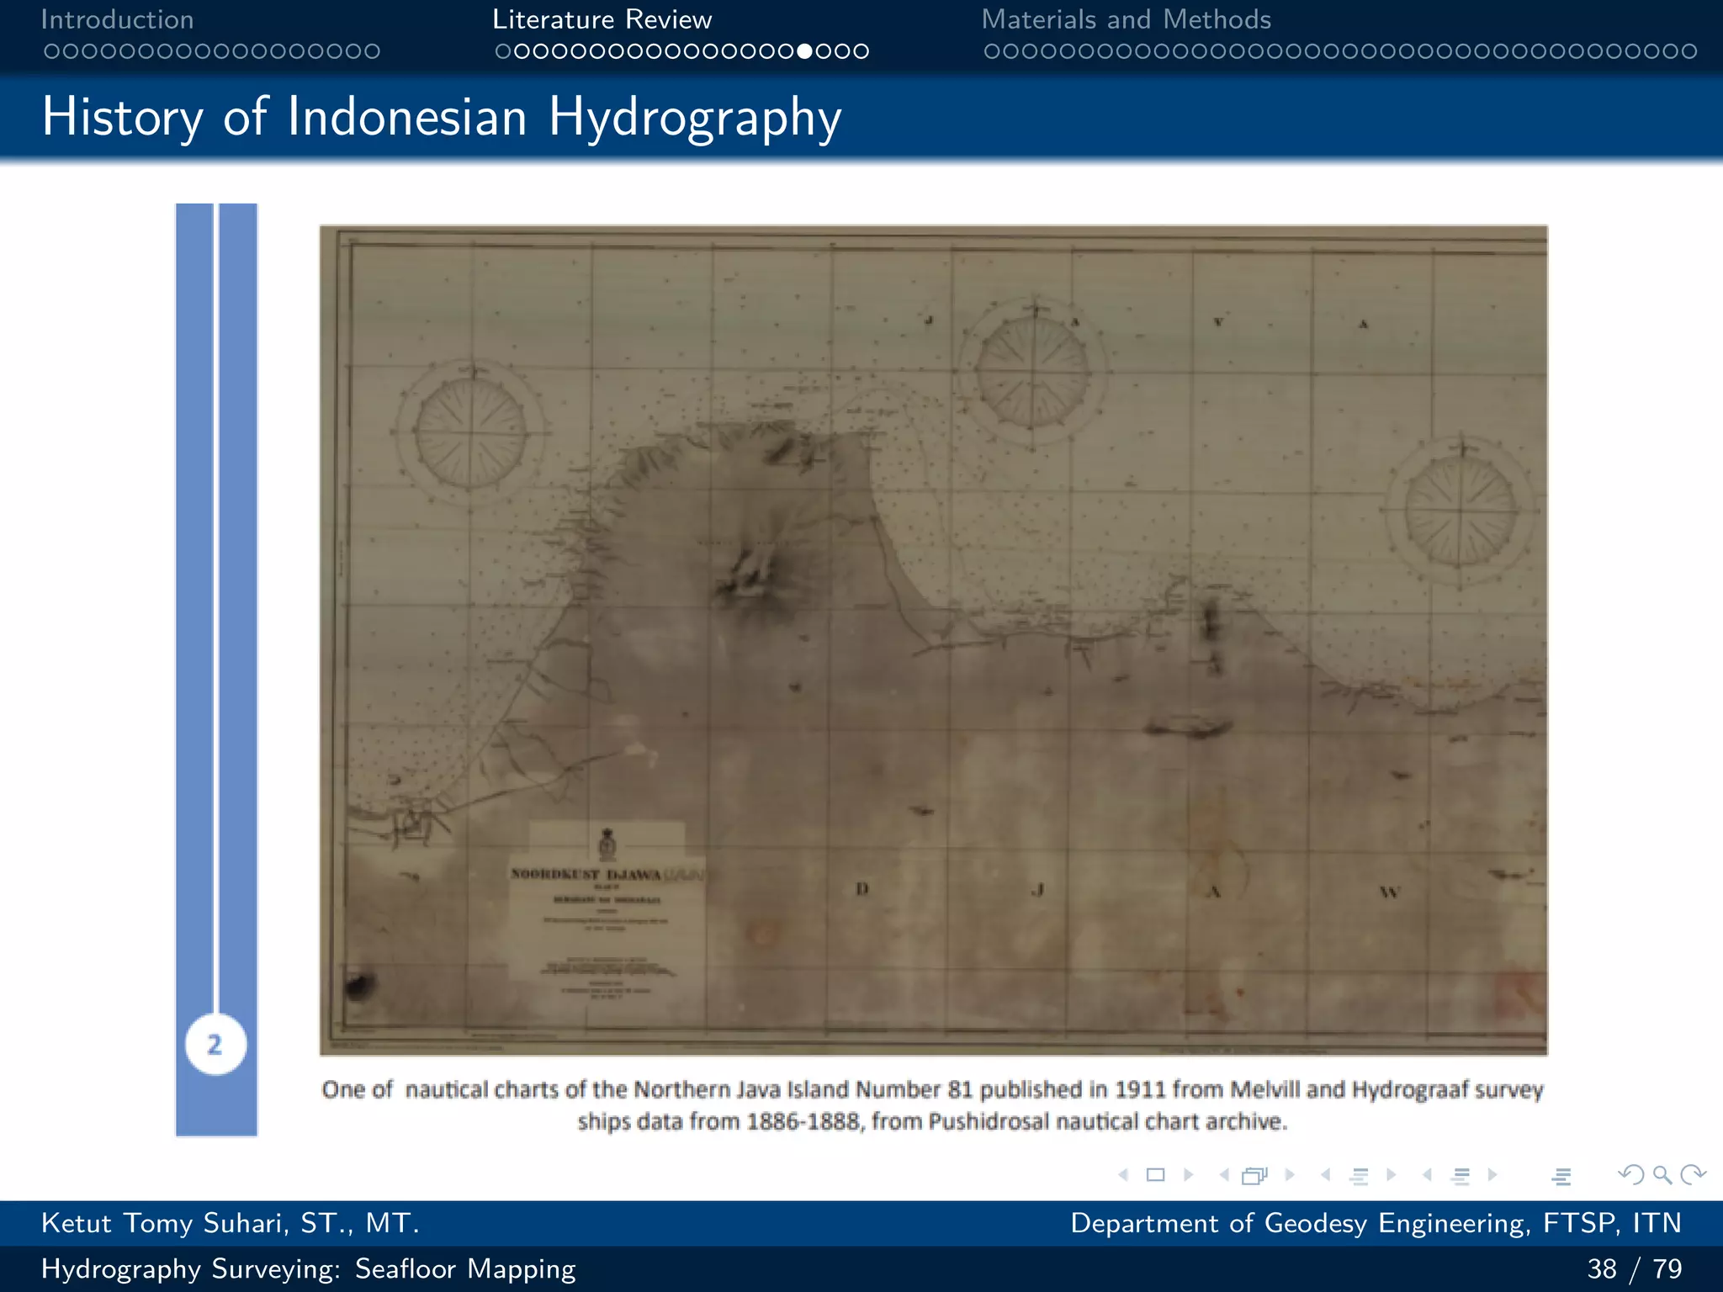Click the caption line starting 'ships data from 1886-1888'
Screen dimensions: 1723x1292
(x=932, y=1121)
